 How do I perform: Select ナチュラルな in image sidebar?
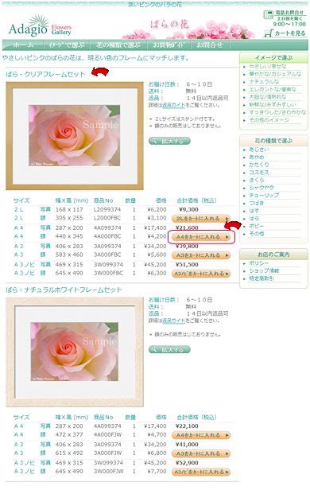pos(264,82)
